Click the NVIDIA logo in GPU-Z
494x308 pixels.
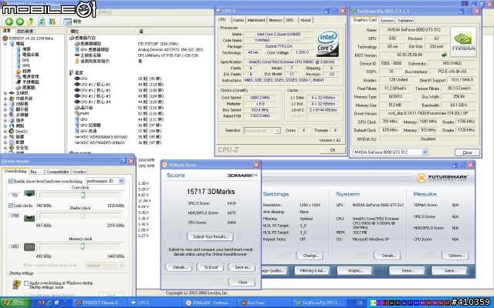(x=463, y=42)
